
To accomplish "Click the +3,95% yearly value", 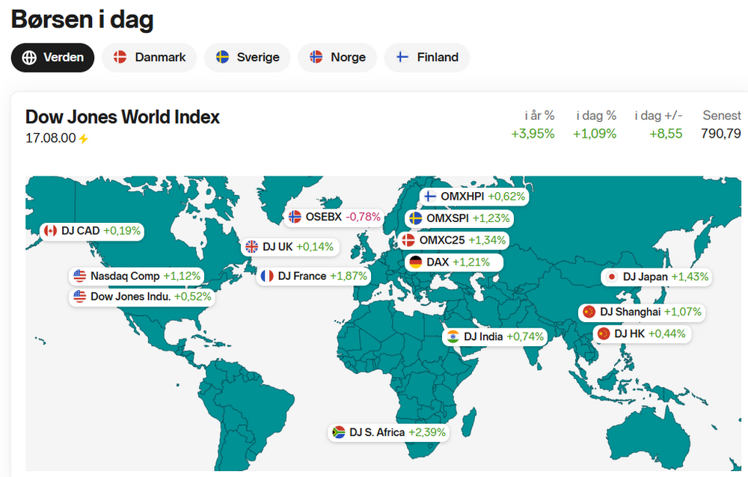I will click(x=533, y=134).
